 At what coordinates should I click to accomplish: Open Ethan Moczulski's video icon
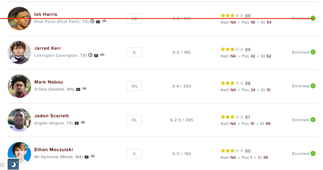87,157
